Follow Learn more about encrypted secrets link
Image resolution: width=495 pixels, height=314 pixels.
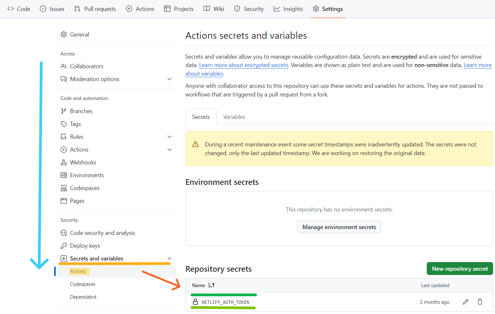[x=243, y=65]
